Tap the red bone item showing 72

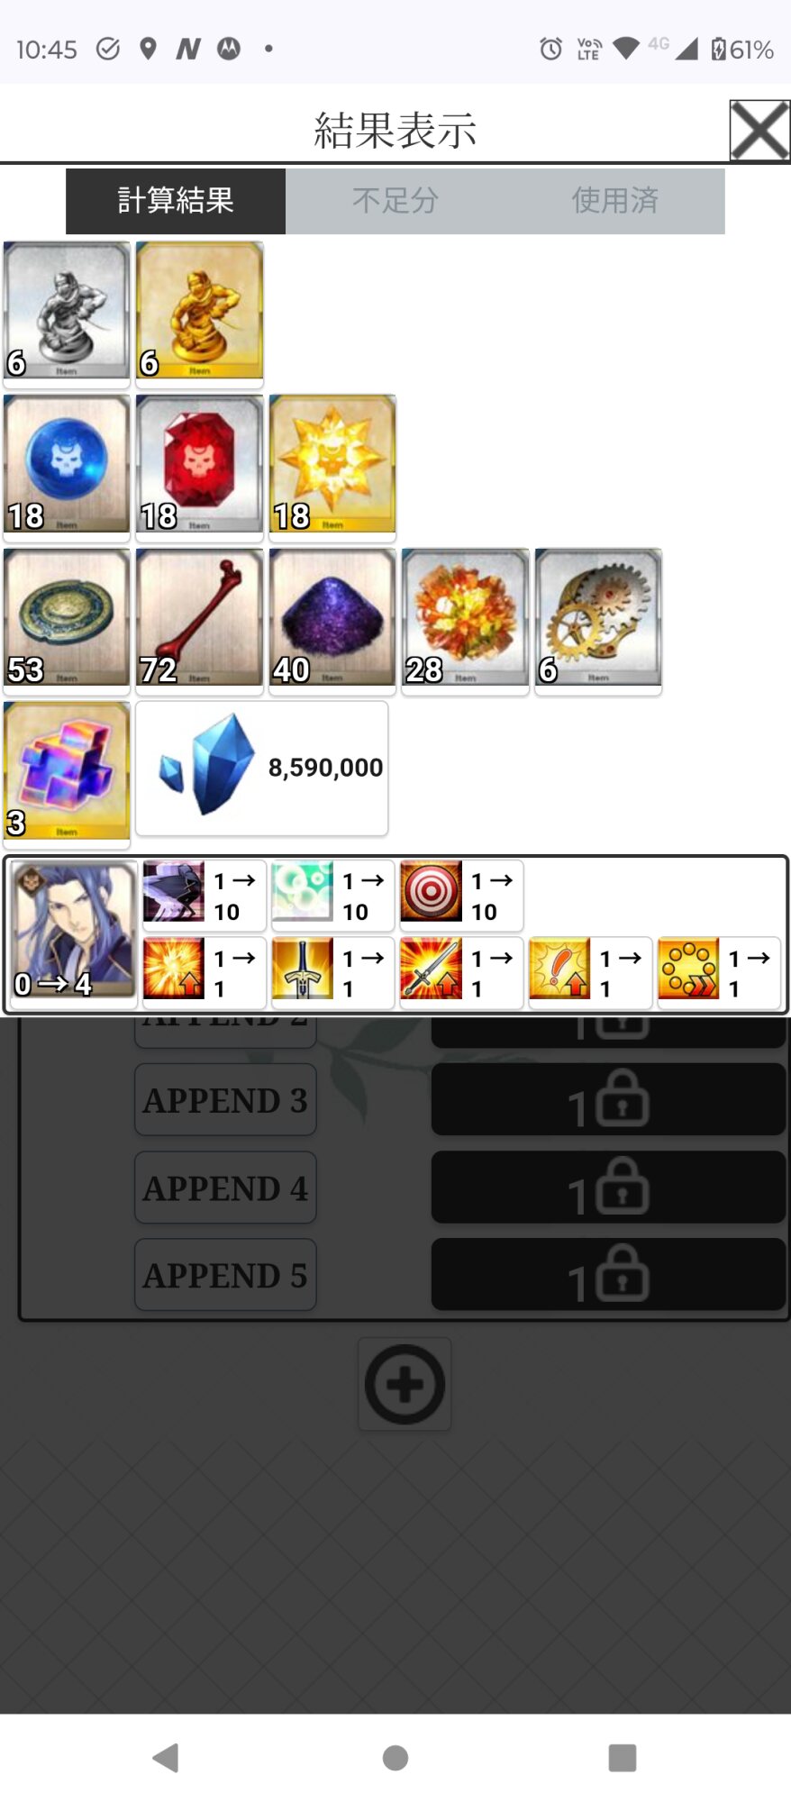pyautogui.click(x=199, y=619)
